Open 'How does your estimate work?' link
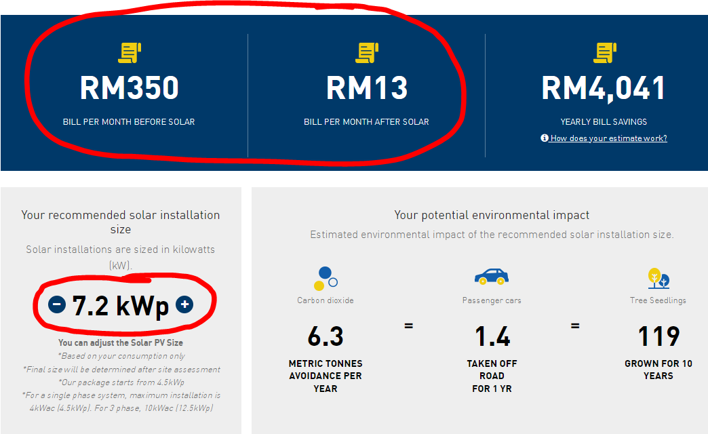The height and width of the screenshot is (434, 708). pyautogui.click(x=608, y=138)
